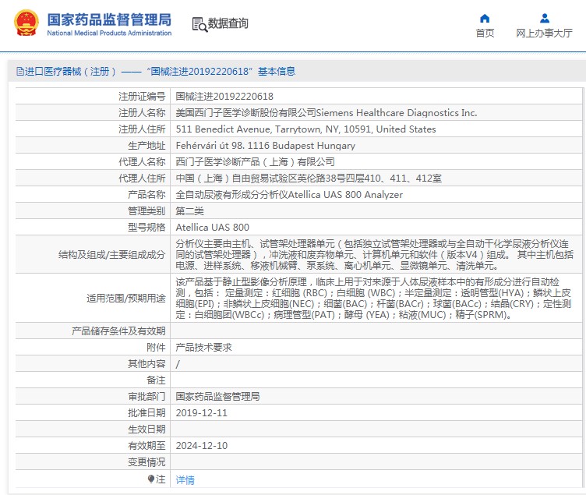586x495 pixels.
Task: Open the 详情 details link
Action: 185,479
